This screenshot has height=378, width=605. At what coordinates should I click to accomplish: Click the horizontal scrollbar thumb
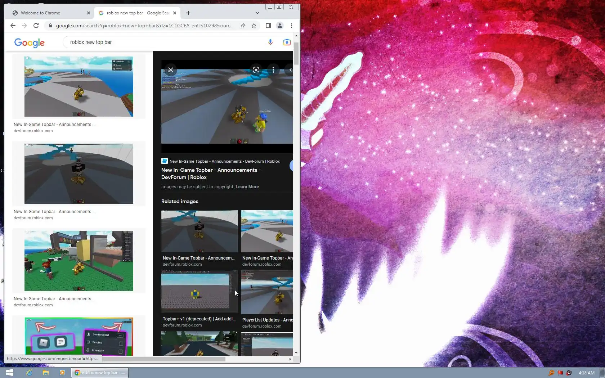pos(163,359)
